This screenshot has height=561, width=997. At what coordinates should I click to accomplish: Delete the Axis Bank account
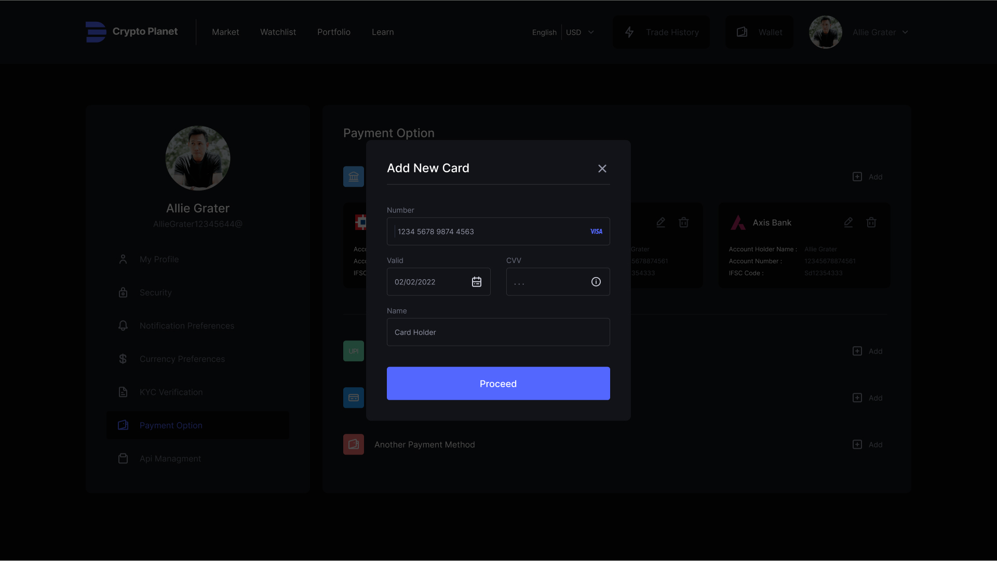871,223
